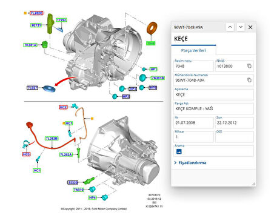Click the green 7L282A pin part

[78, 153]
